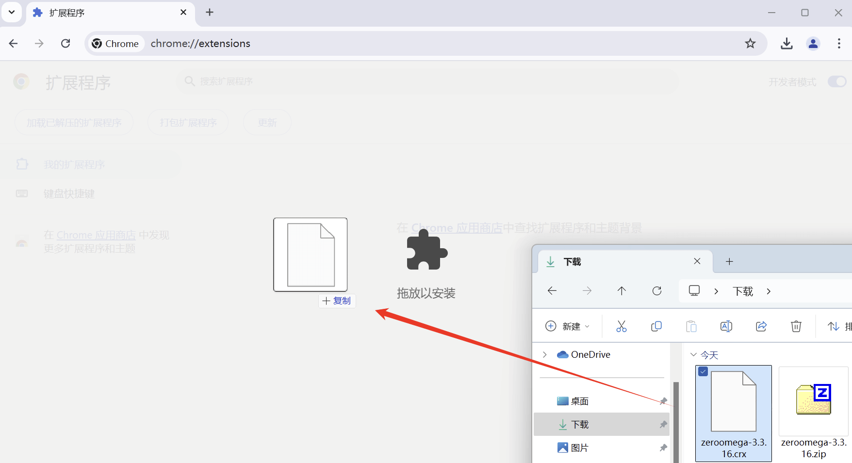This screenshot has width=852, height=463.
Task: Click the Copy icon in File Explorer
Action: point(656,326)
